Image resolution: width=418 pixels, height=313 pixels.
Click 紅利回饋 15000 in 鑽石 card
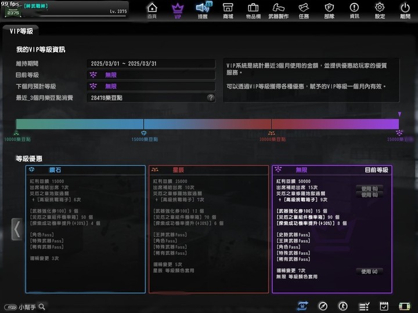[46, 181]
